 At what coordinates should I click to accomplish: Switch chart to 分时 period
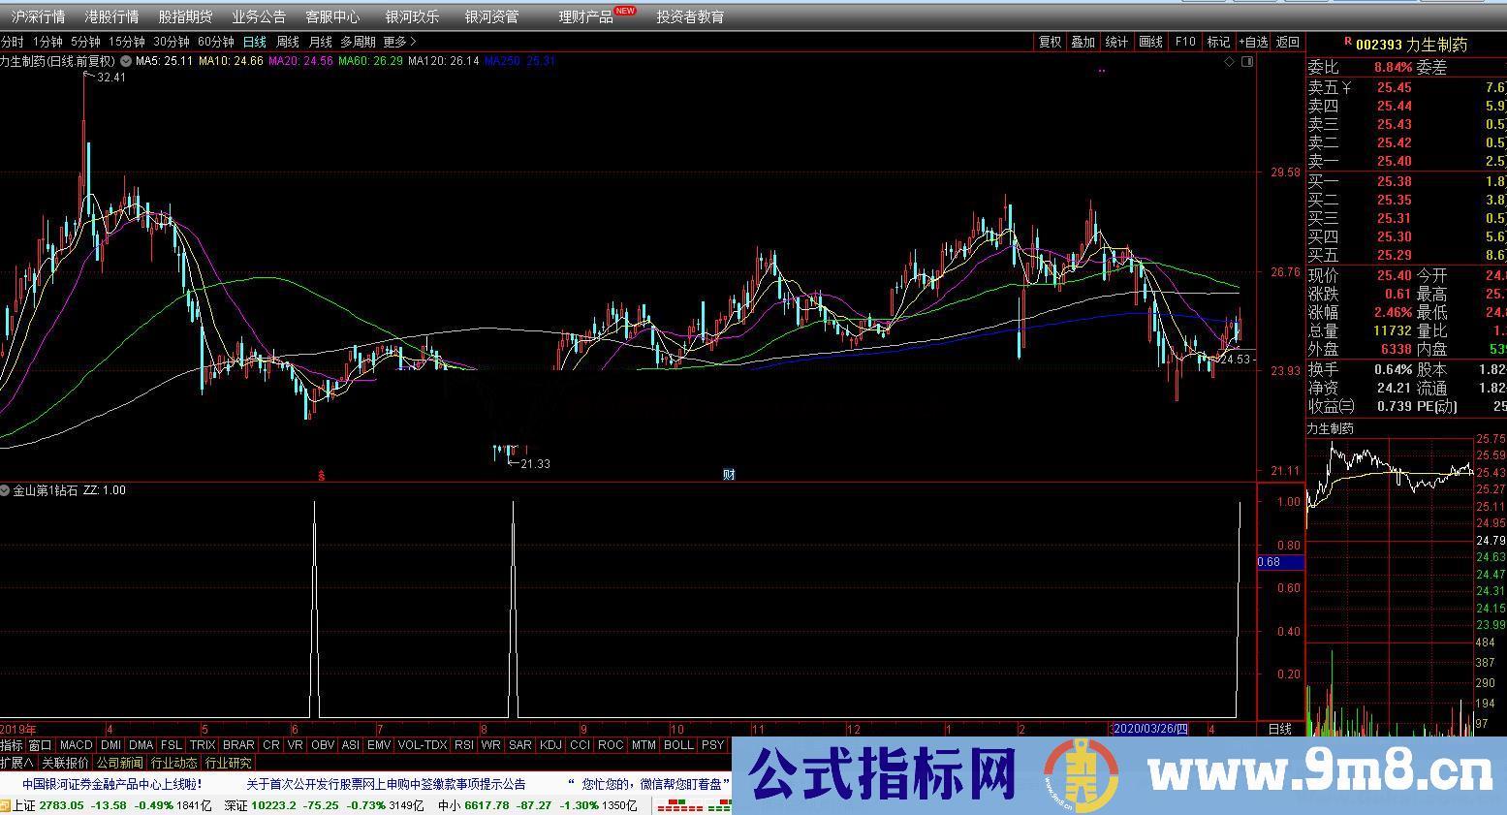[x=12, y=42]
